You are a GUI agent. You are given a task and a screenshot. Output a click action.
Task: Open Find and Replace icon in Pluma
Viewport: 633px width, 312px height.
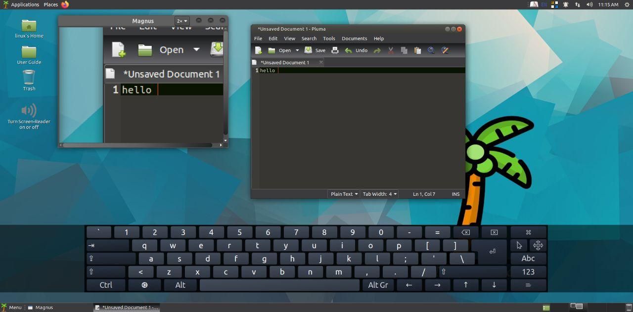445,50
